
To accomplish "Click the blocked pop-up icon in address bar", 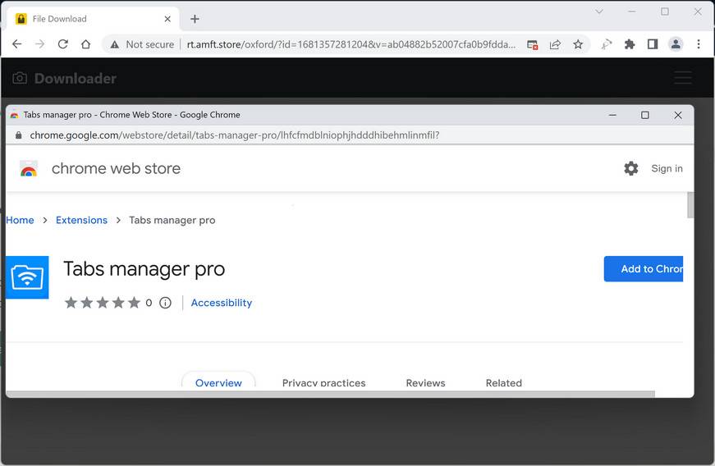I will (x=532, y=44).
